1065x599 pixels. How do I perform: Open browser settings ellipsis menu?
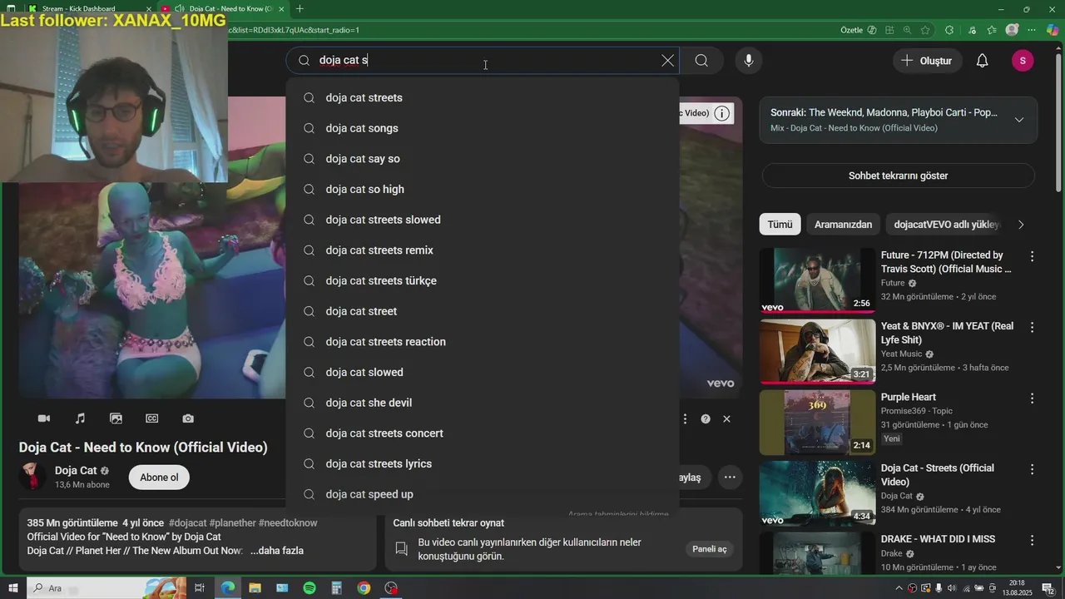pos(1033,30)
